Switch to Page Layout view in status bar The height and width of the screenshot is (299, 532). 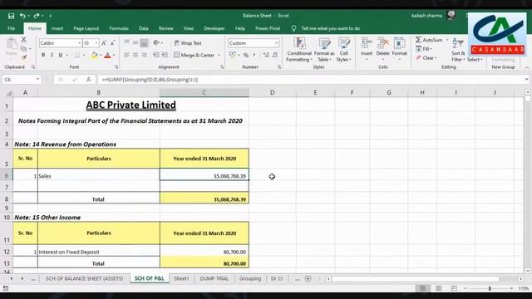point(438,288)
